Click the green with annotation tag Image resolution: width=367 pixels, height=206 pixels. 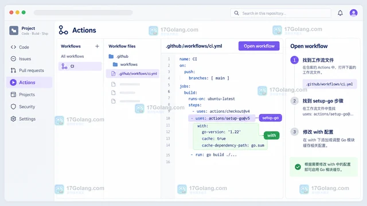(271, 136)
